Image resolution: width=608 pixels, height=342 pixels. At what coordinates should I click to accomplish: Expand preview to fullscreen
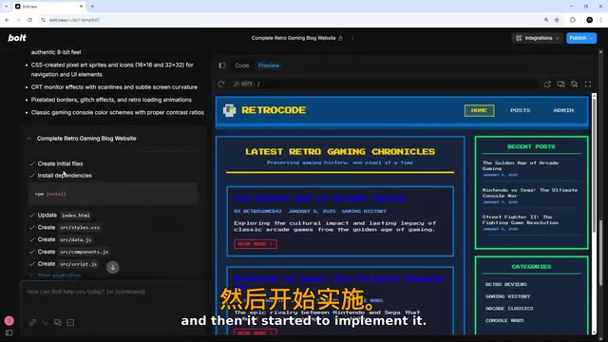tap(588, 84)
